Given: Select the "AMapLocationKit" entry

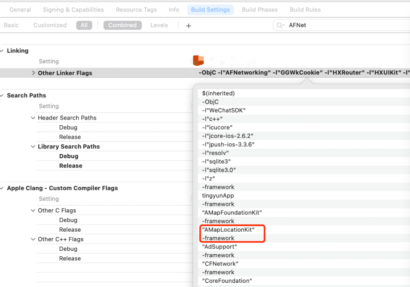Looking at the screenshot, I should [304, 229].
